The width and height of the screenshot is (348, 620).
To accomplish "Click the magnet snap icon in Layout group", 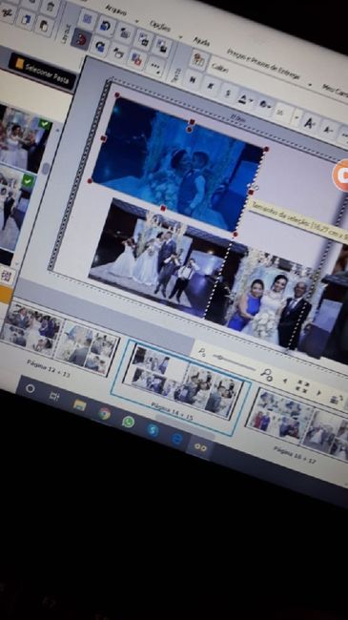I will [x=81, y=39].
